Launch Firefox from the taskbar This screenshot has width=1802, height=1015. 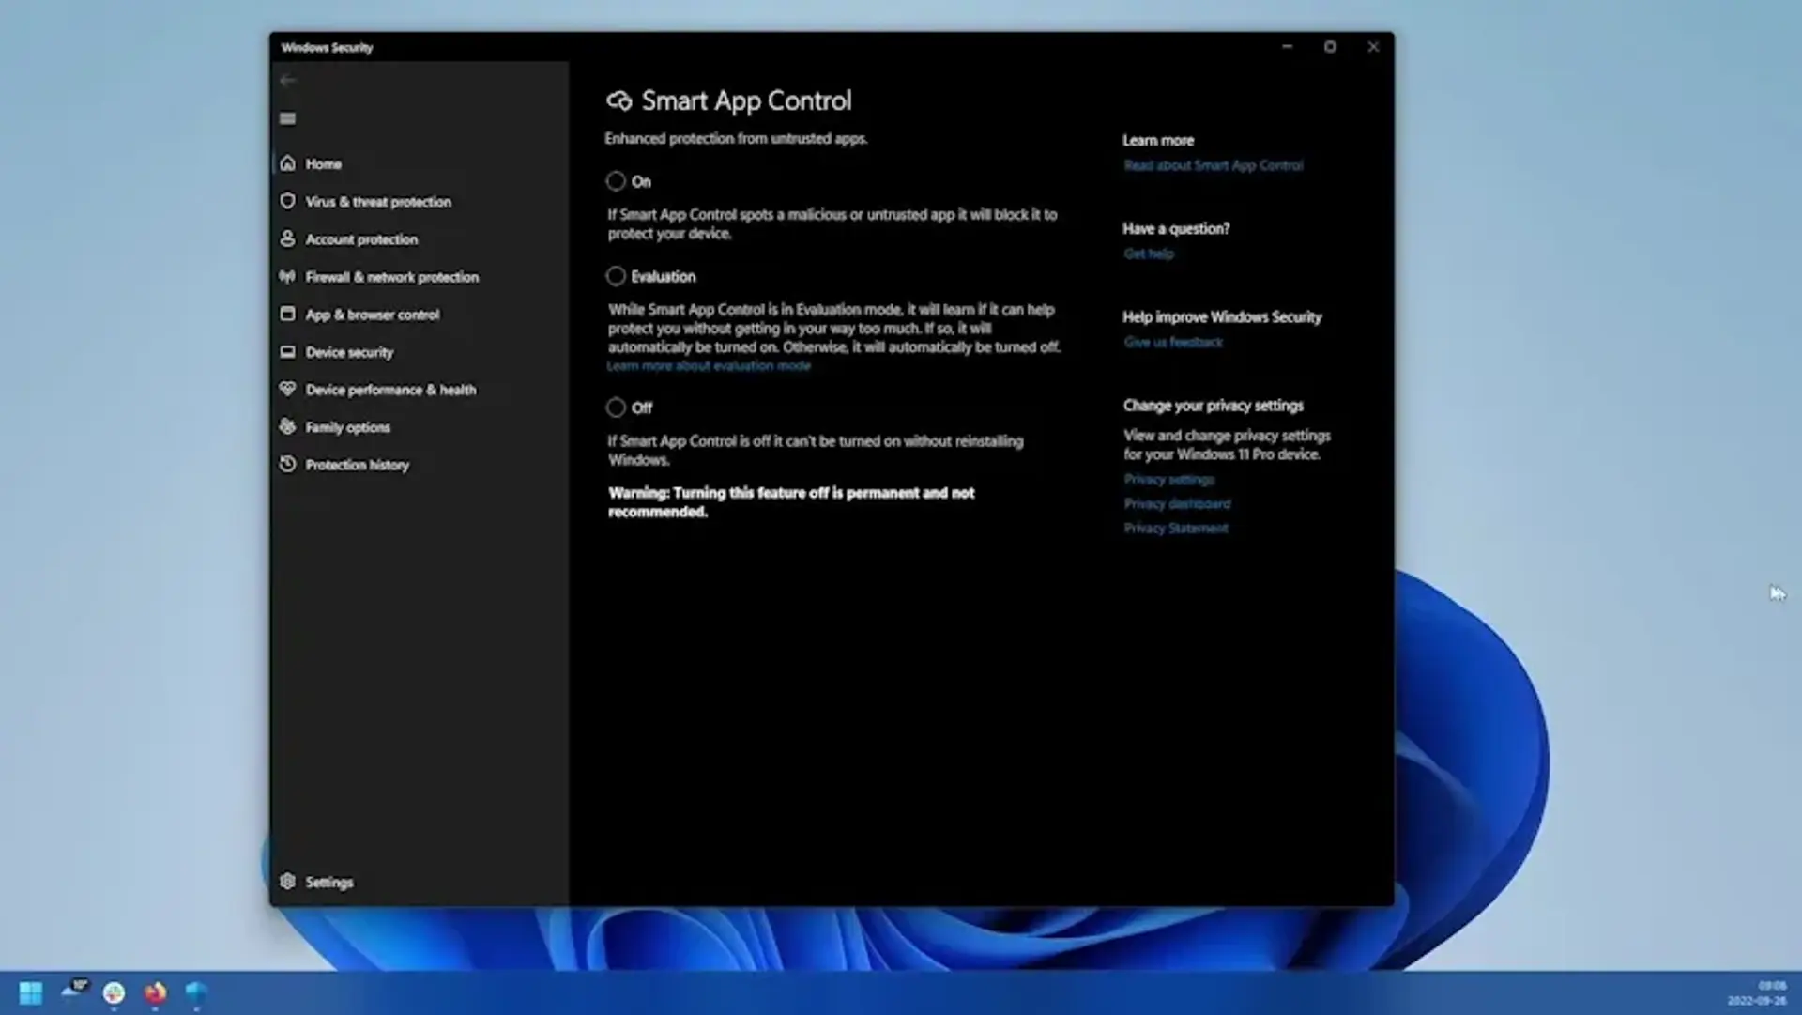pos(155,992)
